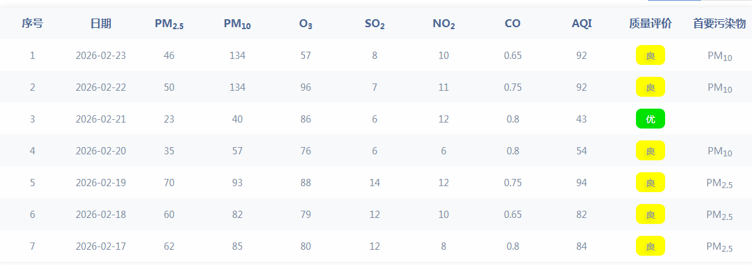Click the 日期 column header

pos(101,24)
